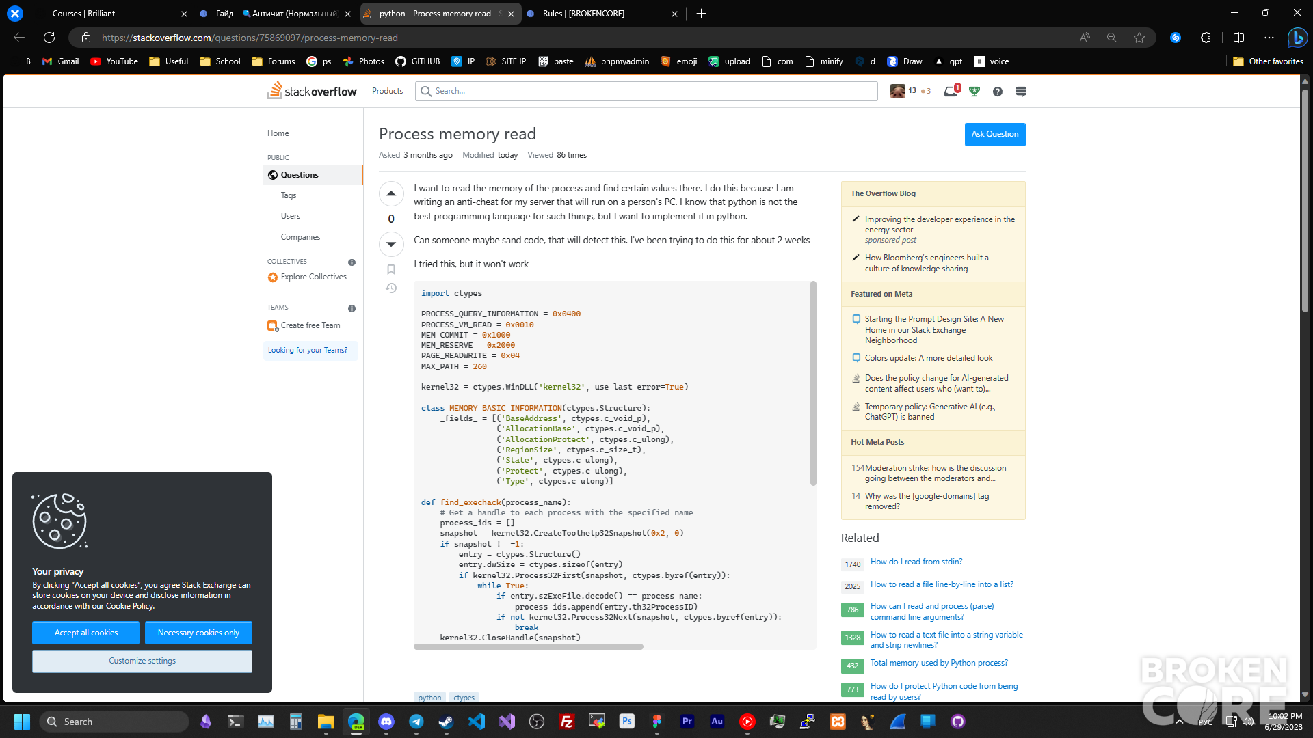Open the help center question-mark icon

tap(998, 92)
